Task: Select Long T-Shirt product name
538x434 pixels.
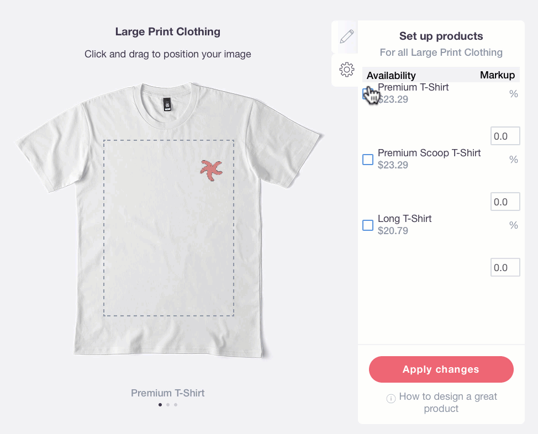Action: pyautogui.click(x=404, y=219)
